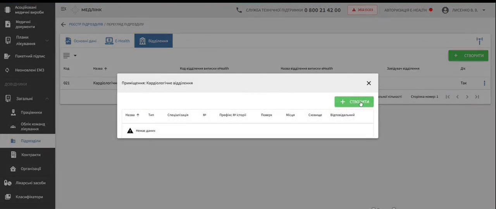Click the Лікарські засоби pills icon

[x=7, y=183]
